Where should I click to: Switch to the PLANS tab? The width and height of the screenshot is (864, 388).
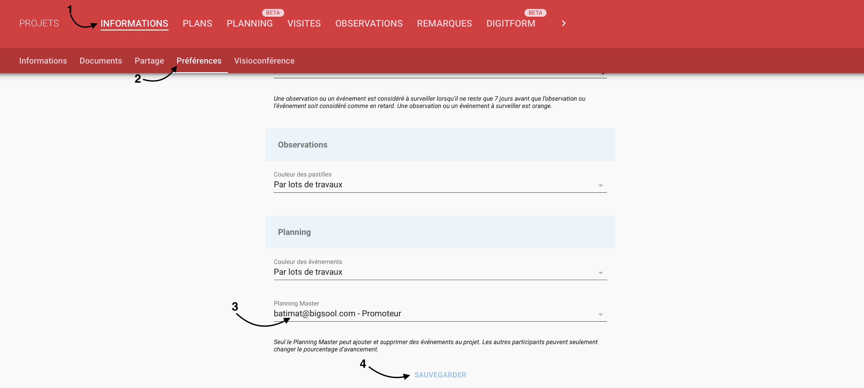click(197, 23)
